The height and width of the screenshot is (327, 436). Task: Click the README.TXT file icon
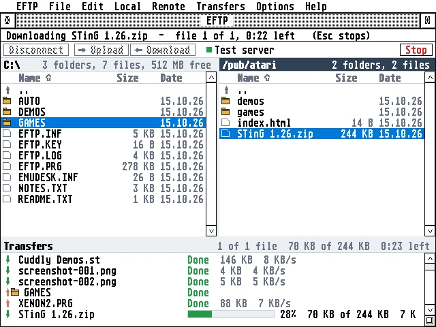(x=7, y=199)
